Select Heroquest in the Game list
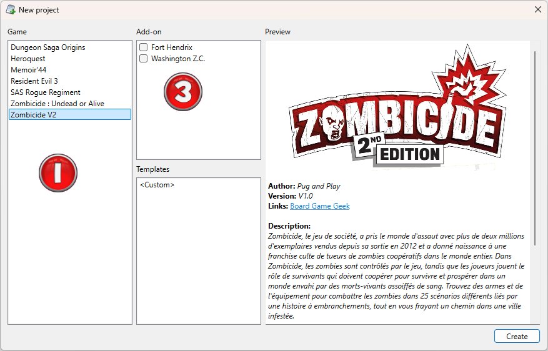The image size is (548, 351). 70,58
